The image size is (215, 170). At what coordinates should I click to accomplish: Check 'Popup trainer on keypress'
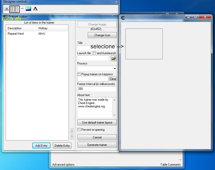[x=79, y=74]
